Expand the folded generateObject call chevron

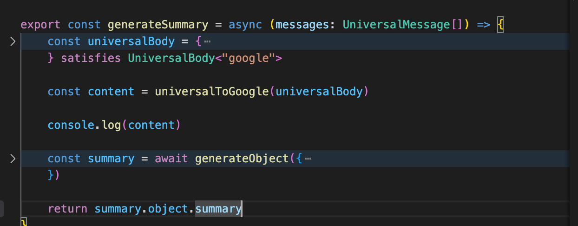[x=13, y=159]
